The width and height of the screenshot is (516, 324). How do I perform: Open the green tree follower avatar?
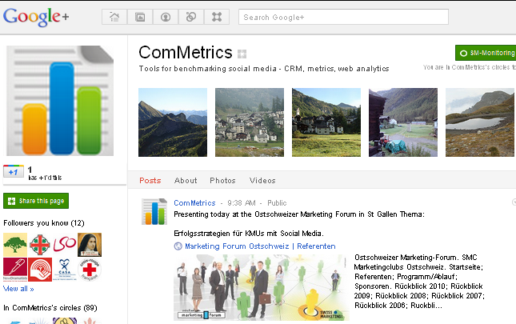[15, 245]
